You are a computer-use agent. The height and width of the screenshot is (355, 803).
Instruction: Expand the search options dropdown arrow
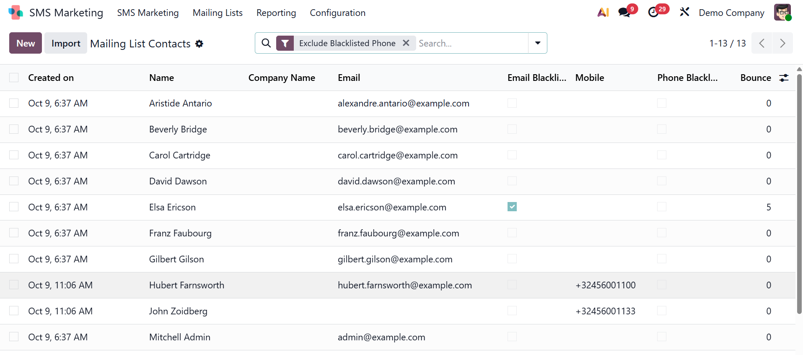[537, 43]
